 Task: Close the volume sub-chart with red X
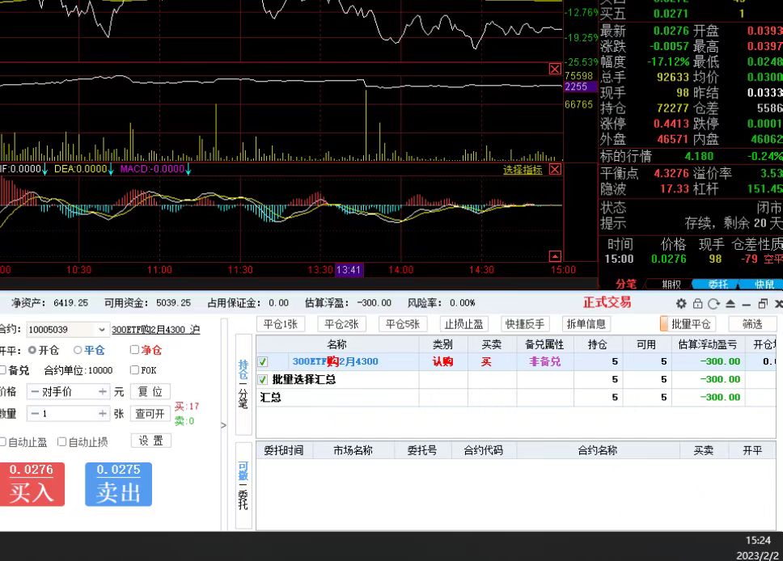click(x=555, y=69)
